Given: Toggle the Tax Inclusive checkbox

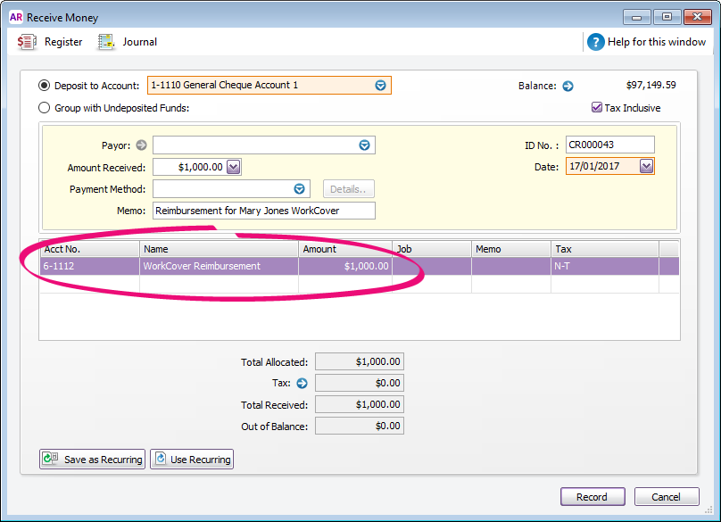Looking at the screenshot, I should coord(597,108).
